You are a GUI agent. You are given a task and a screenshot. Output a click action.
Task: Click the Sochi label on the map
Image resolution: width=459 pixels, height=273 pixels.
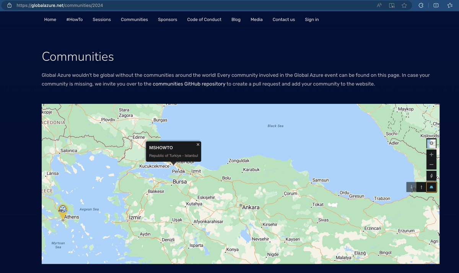point(391,134)
